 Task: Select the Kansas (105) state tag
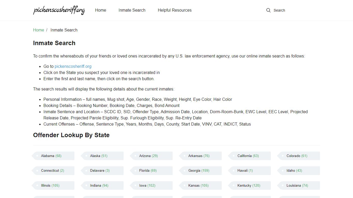coord(200,185)
